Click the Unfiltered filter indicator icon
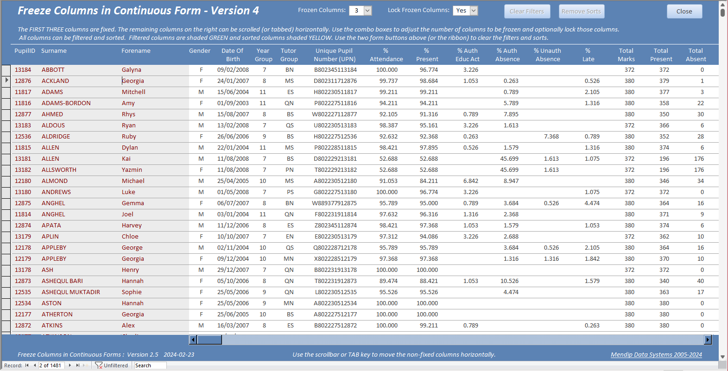 click(99, 365)
